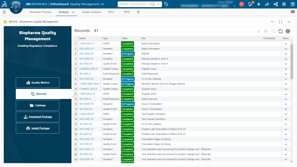Click the search magnifier icon
Image resolution: width=297 pixels, height=167 pixels.
[153, 4]
